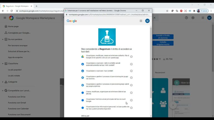Viewport: 214px width, 120px height.
Task: Switch to the 'Recensioni' tab
Action: [160, 72]
